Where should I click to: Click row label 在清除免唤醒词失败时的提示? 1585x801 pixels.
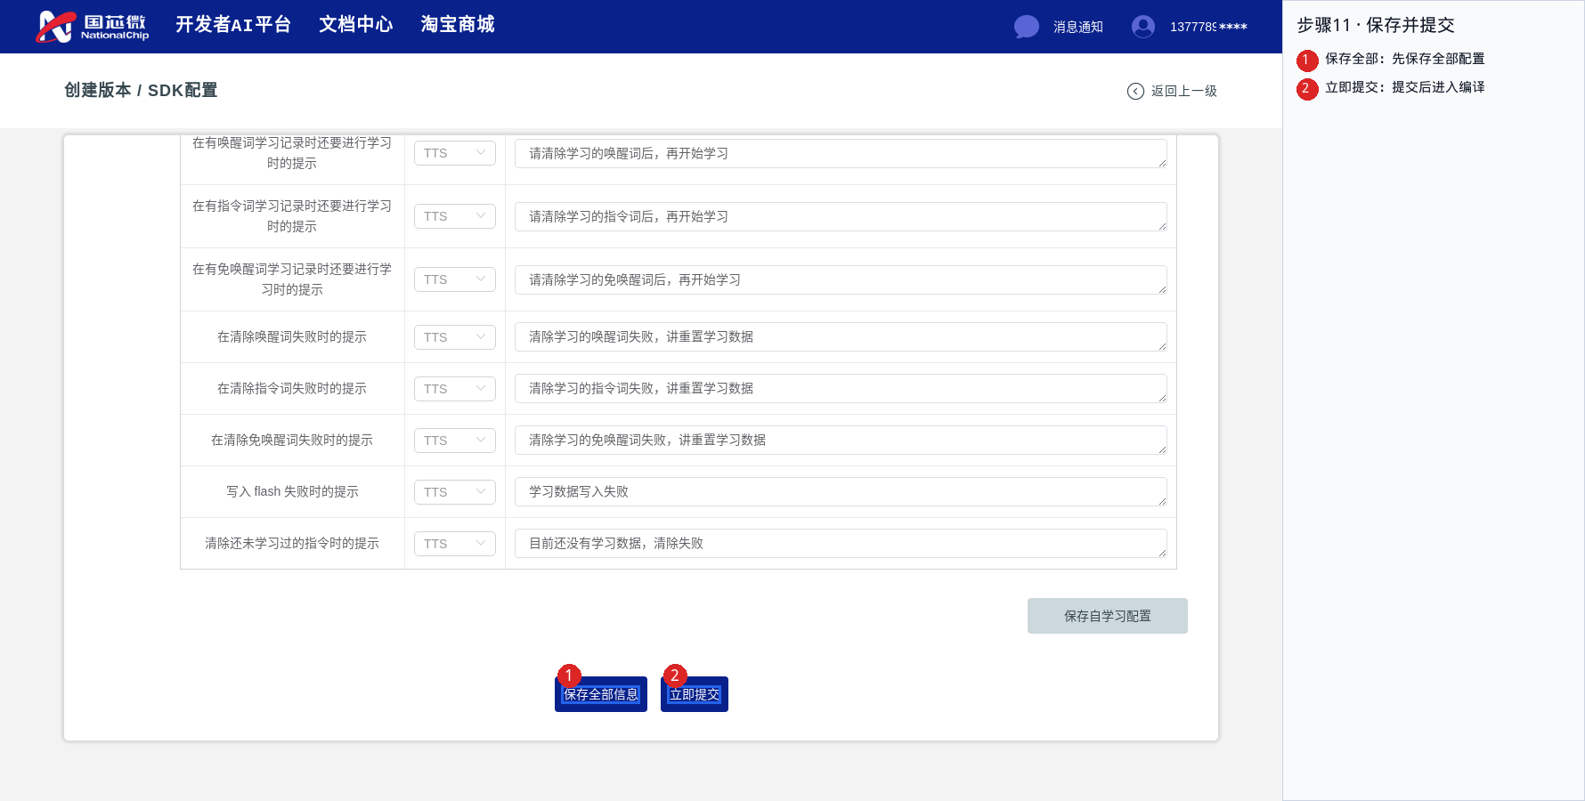292,440
